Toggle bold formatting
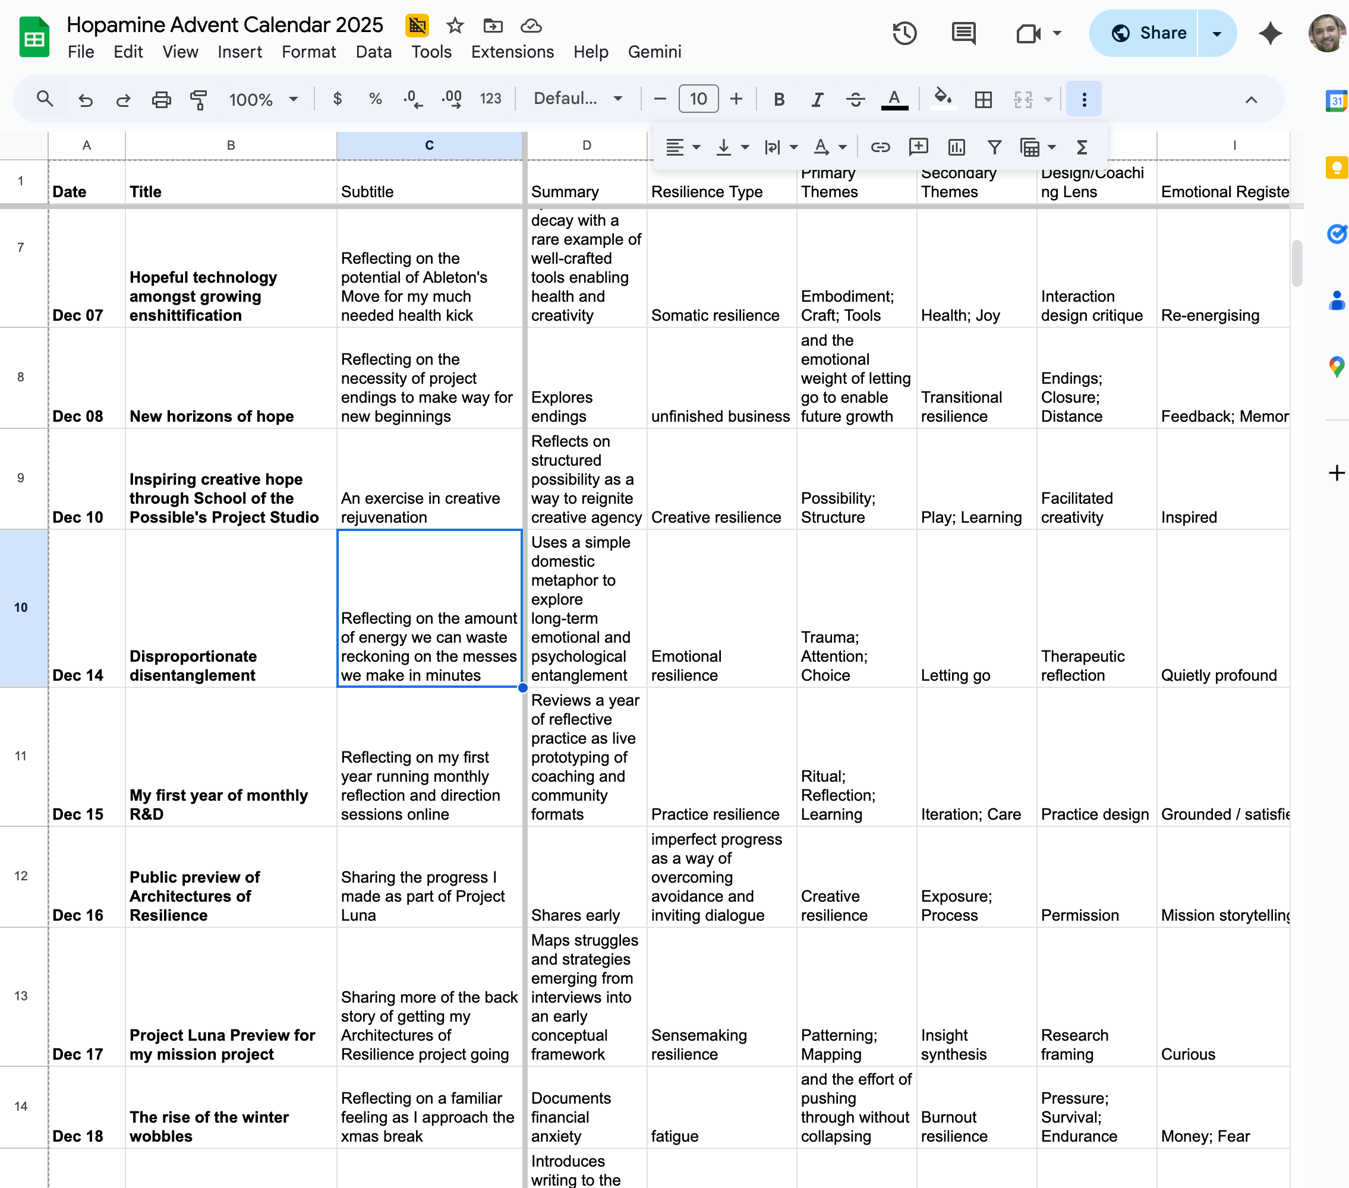The image size is (1349, 1188). tap(778, 99)
